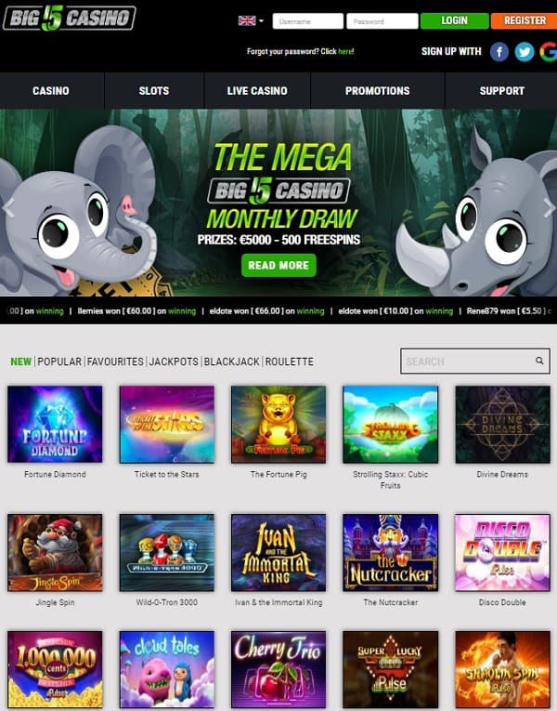This screenshot has width=557, height=711.
Task: Open the UK flag language dropdown
Action: click(x=251, y=20)
